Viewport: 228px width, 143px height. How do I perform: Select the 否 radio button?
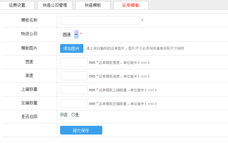tap(62, 115)
